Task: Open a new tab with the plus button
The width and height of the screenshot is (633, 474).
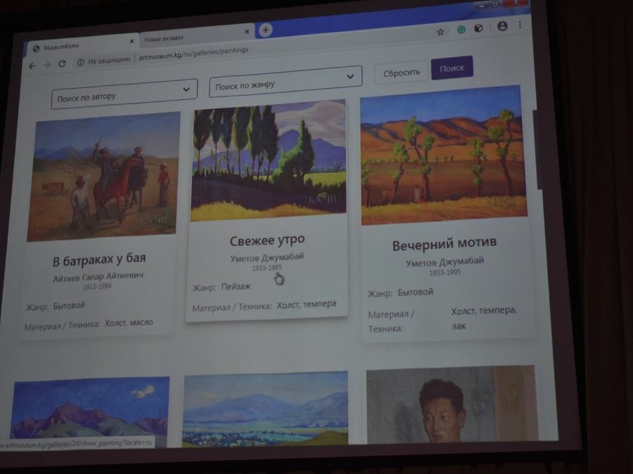Action: coord(265,30)
